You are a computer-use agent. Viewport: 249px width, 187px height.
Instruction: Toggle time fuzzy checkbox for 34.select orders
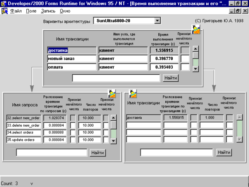tap(73, 133)
